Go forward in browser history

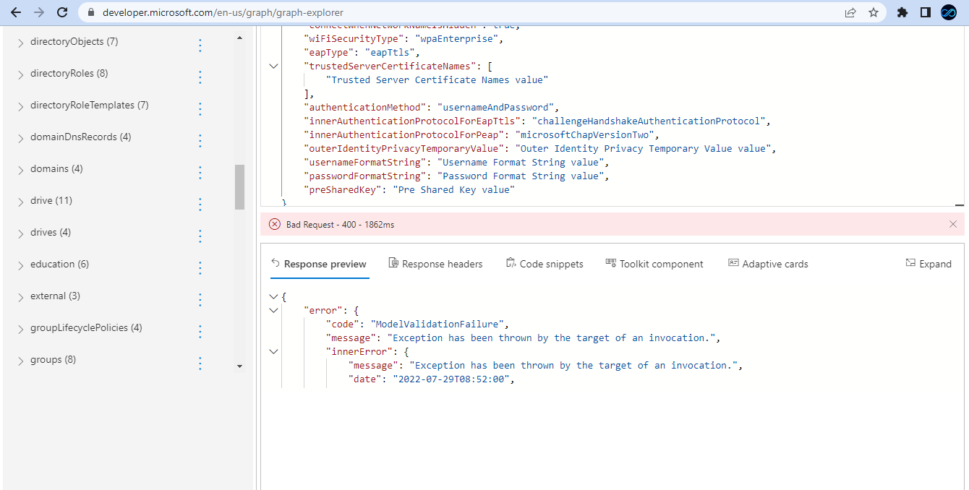coord(39,12)
